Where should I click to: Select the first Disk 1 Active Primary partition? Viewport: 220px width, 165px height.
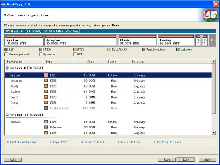(x=108, y=122)
